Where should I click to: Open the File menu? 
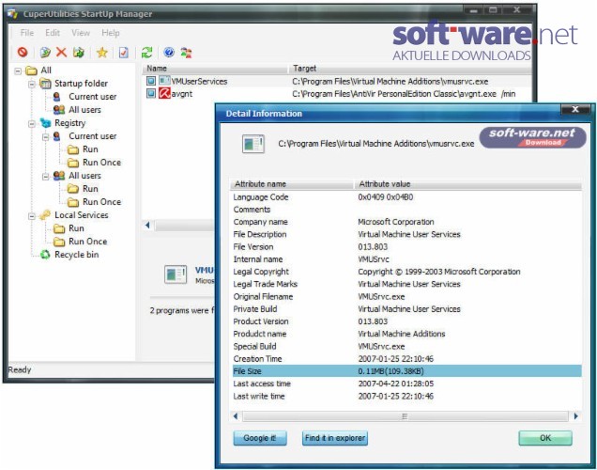coord(27,33)
